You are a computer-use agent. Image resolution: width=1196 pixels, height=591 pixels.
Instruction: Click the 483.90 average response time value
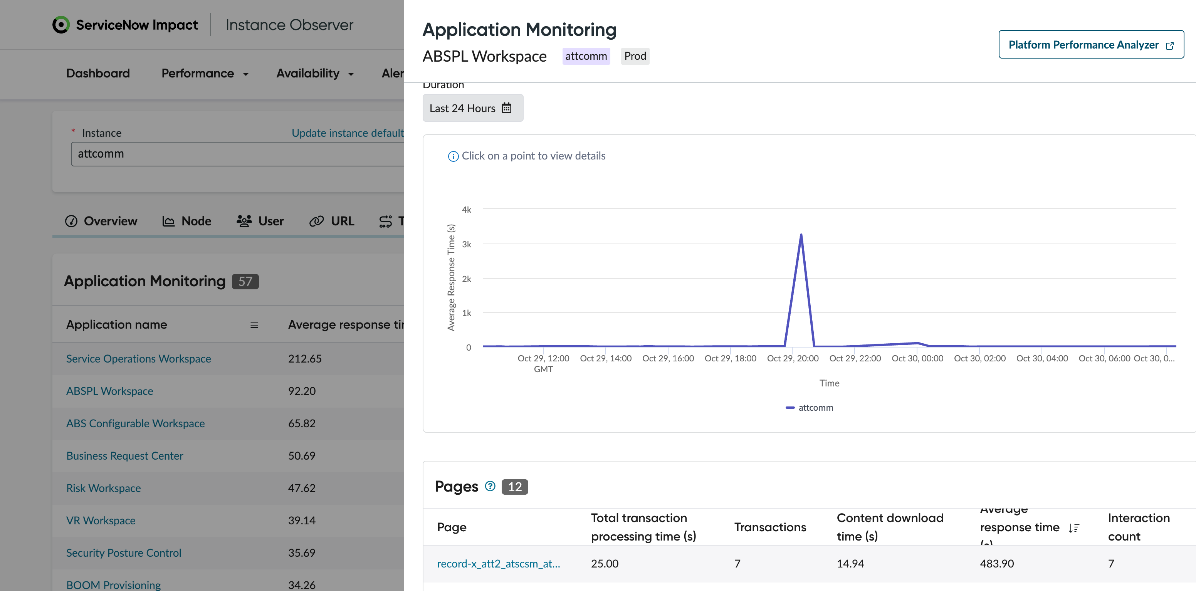coord(996,564)
